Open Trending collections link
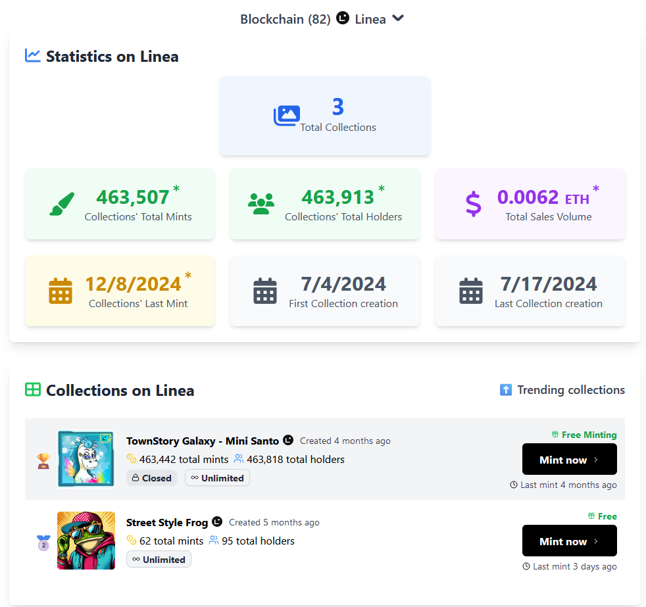 tap(562, 390)
